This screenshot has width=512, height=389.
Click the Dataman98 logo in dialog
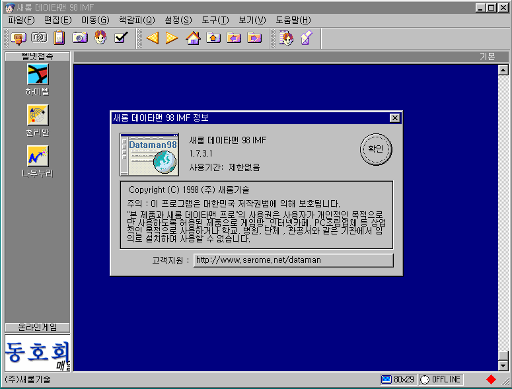pyautogui.click(x=149, y=155)
